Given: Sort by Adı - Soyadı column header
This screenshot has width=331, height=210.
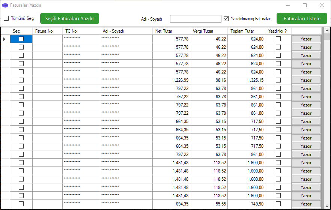Looking at the screenshot, I should pyautogui.click(x=126, y=31).
